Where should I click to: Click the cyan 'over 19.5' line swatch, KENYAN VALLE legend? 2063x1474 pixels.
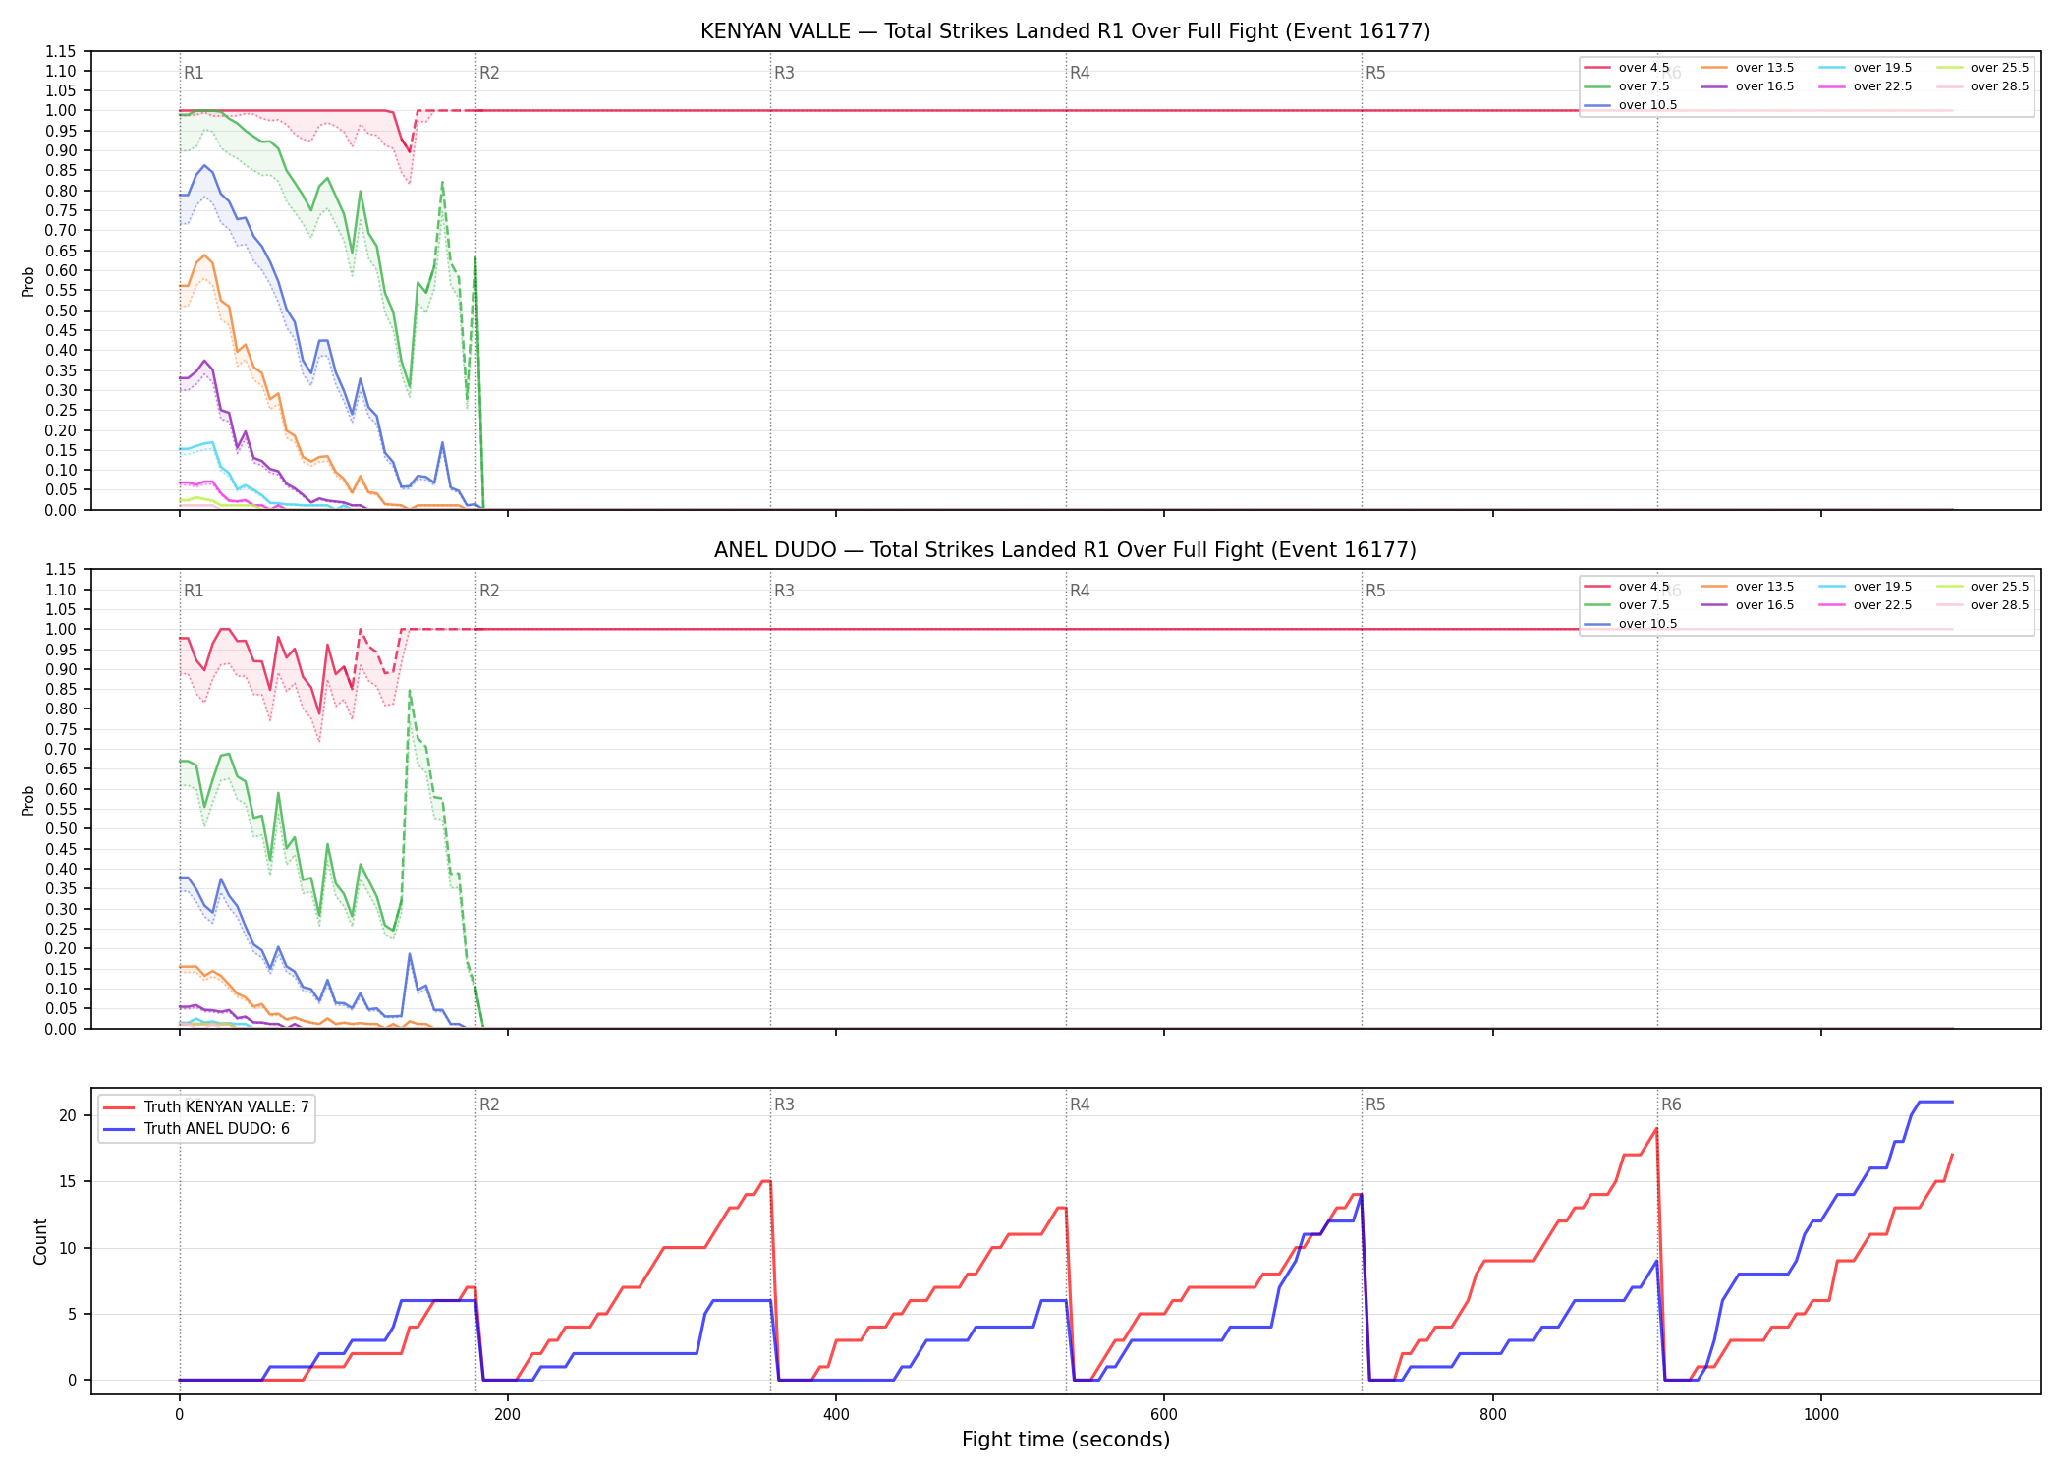point(1832,68)
